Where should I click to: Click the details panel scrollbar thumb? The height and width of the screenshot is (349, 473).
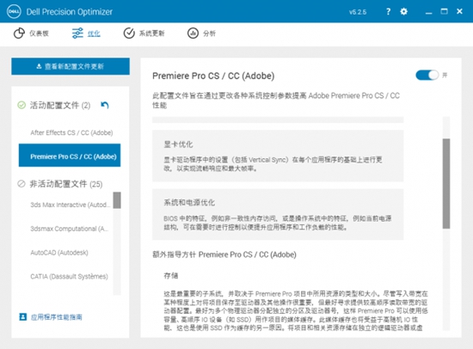point(446,184)
